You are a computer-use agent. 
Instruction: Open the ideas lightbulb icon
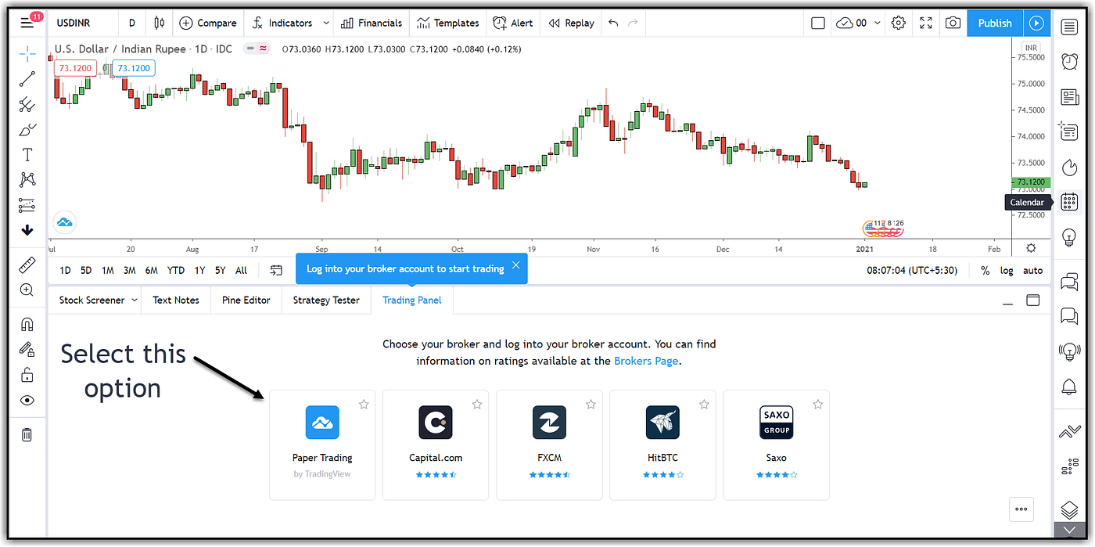pyautogui.click(x=1069, y=239)
